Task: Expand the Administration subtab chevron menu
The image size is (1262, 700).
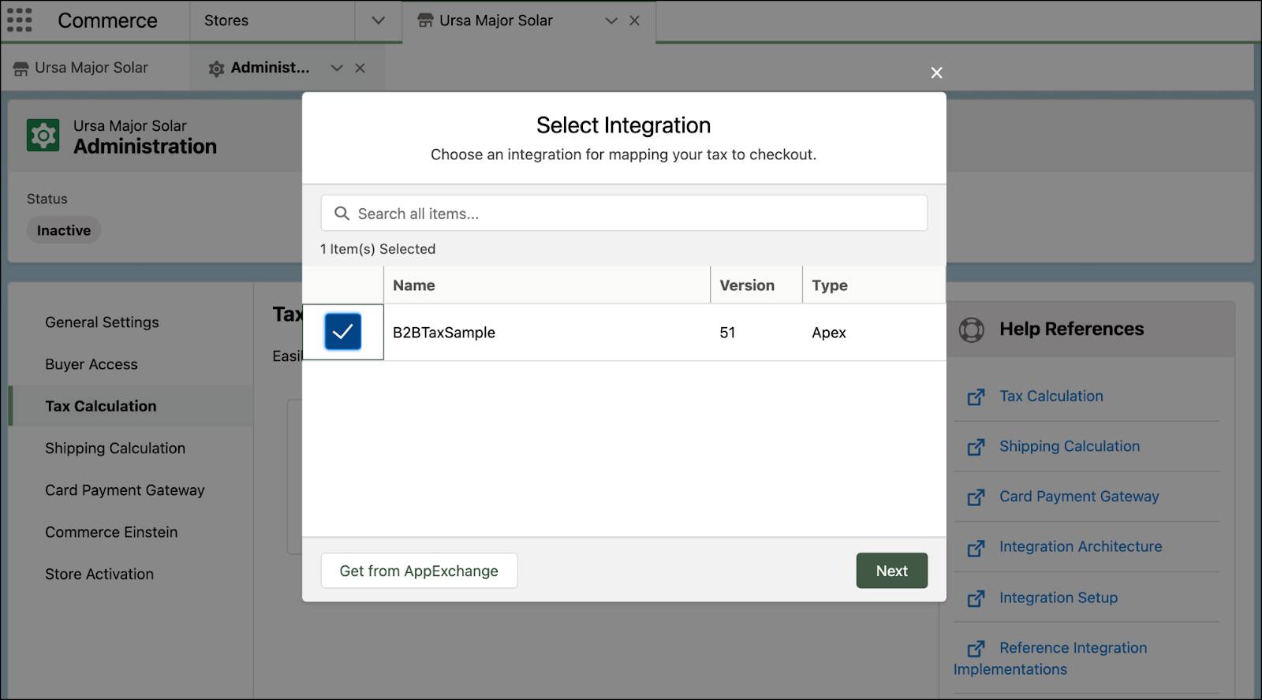Action: point(337,69)
